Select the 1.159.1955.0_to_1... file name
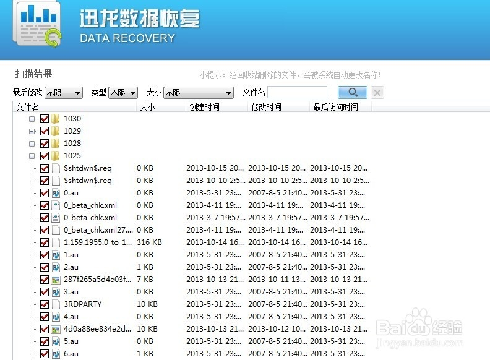 click(x=98, y=242)
